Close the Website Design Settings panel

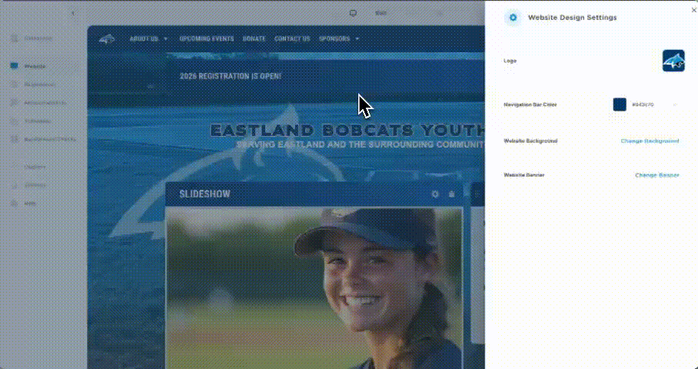[693, 10]
